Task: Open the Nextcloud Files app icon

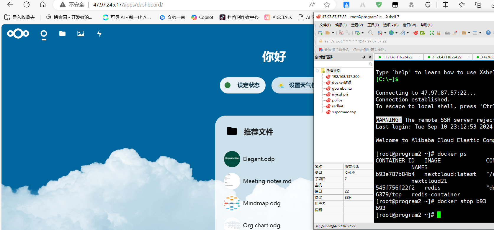Action: [62, 34]
